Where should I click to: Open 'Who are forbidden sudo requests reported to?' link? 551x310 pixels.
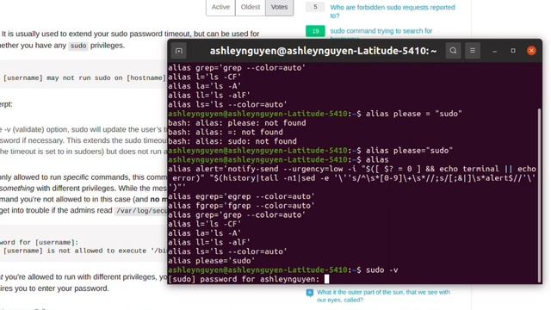393,11
